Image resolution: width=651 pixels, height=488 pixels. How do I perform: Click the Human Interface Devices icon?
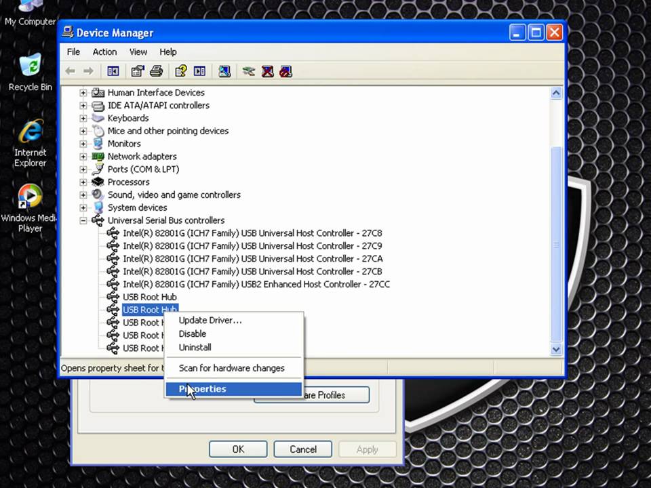tap(98, 93)
